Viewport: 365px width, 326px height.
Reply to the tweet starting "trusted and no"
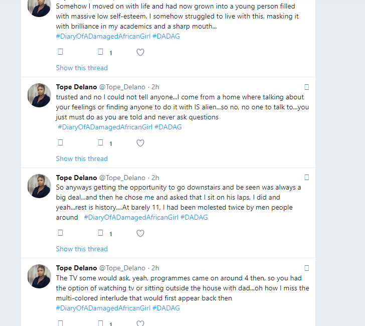[x=61, y=143]
